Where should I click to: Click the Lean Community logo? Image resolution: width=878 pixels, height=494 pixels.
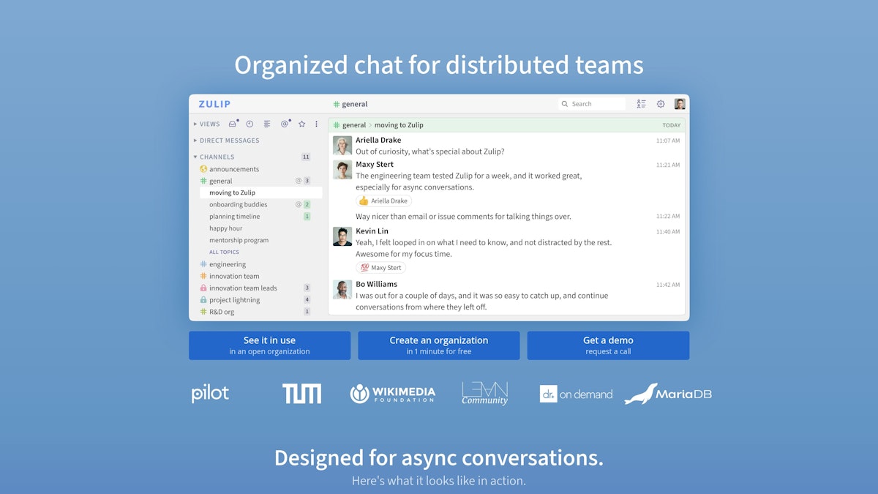click(484, 394)
